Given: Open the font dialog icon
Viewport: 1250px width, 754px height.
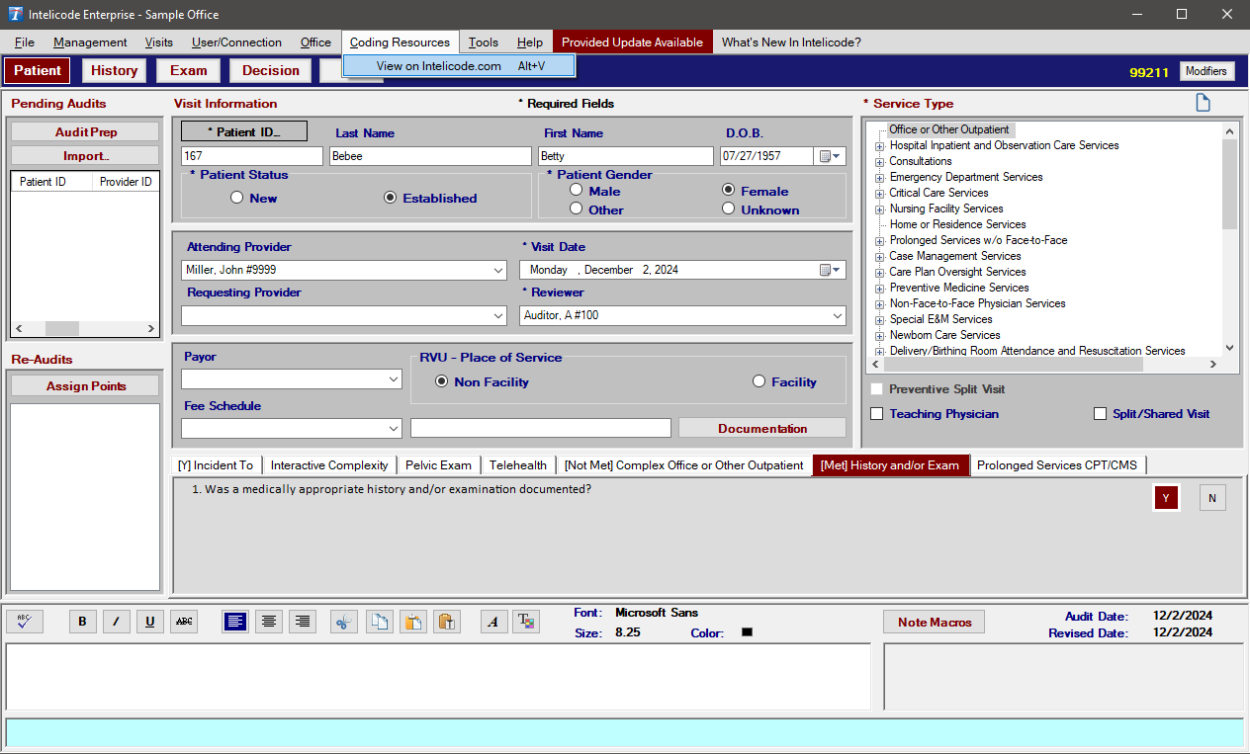Looking at the screenshot, I should (x=493, y=622).
